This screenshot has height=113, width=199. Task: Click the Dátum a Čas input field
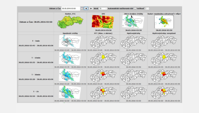pyautogui.click(x=71, y=9)
